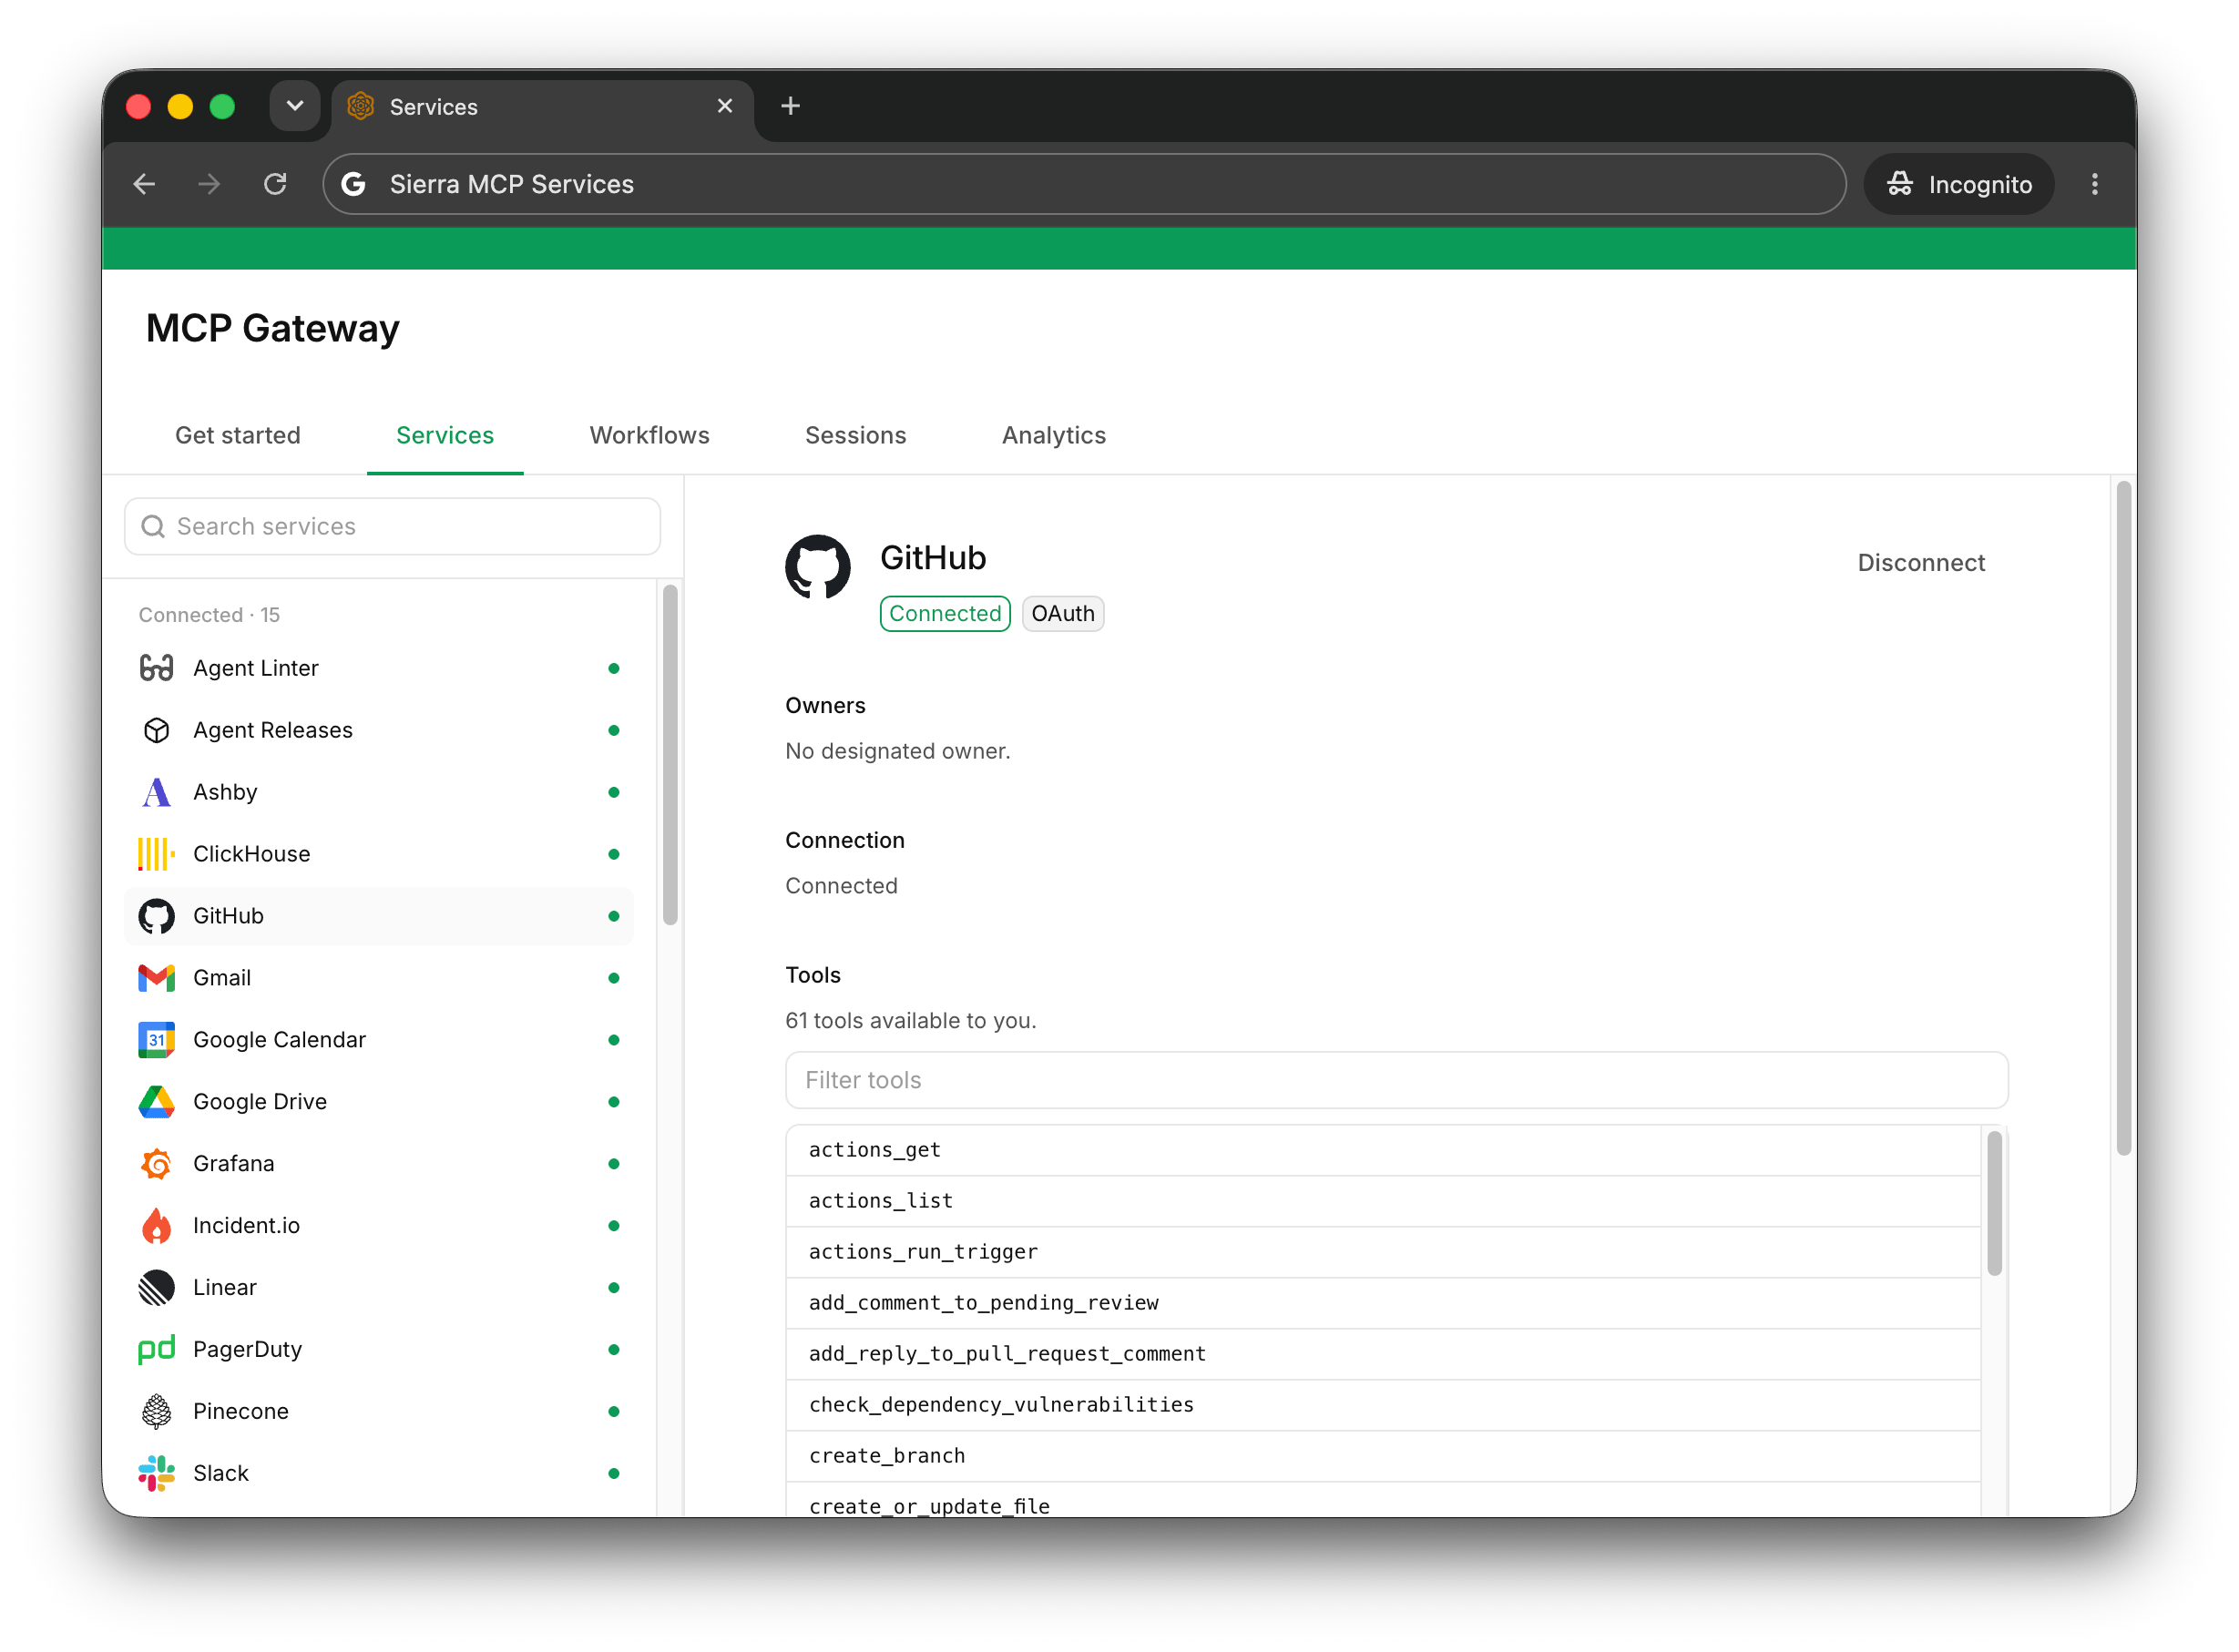Image resolution: width=2239 pixels, height=1652 pixels.
Task: Open add_reply_to_pull_request_comment tool
Action: (1383, 1355)
